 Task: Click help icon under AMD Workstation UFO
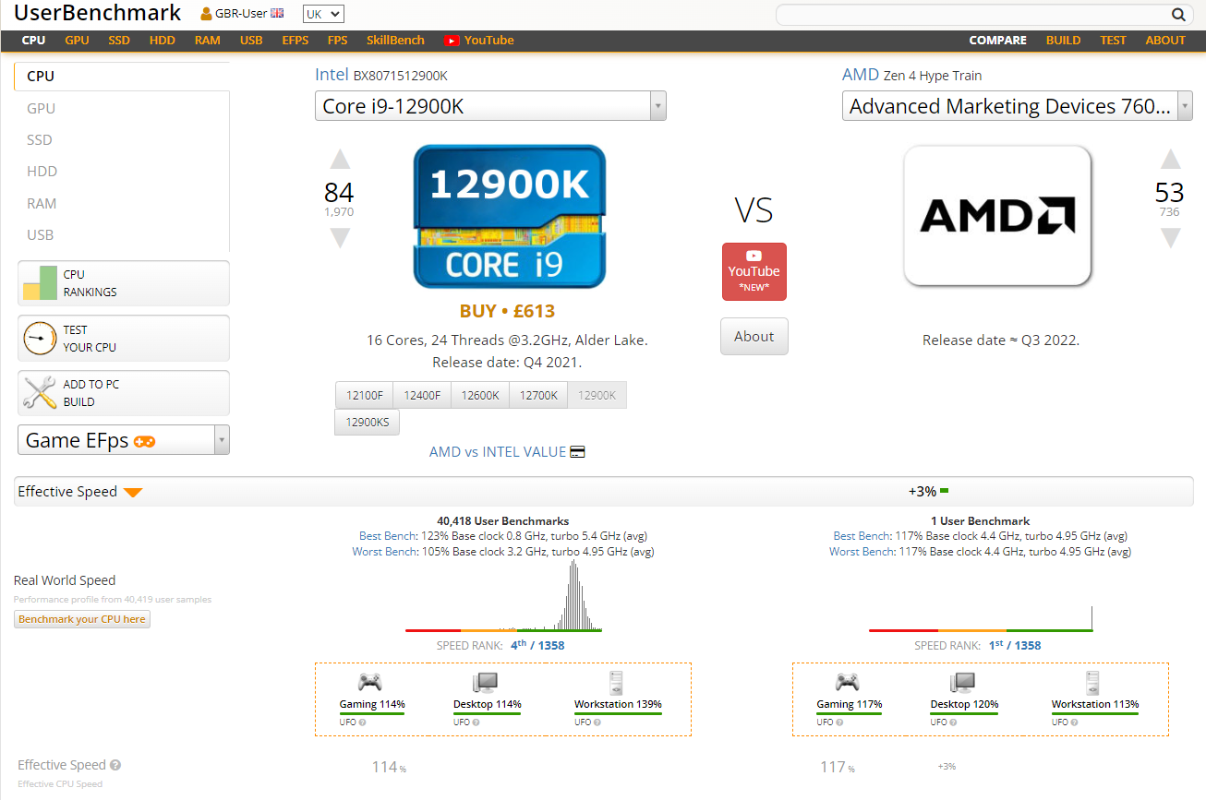pos(1074,722)
